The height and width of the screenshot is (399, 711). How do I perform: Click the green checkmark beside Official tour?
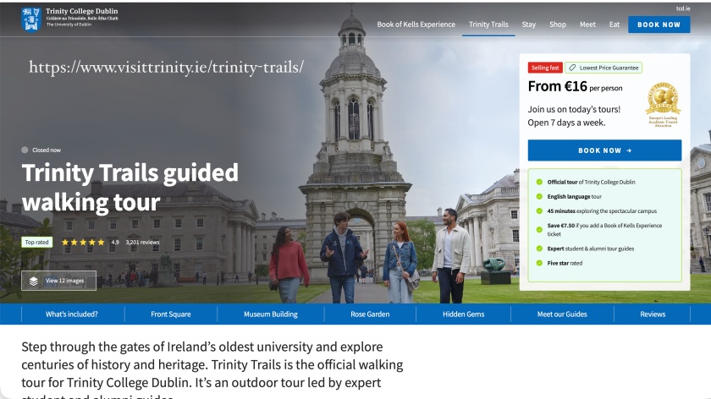coord(539,182)
